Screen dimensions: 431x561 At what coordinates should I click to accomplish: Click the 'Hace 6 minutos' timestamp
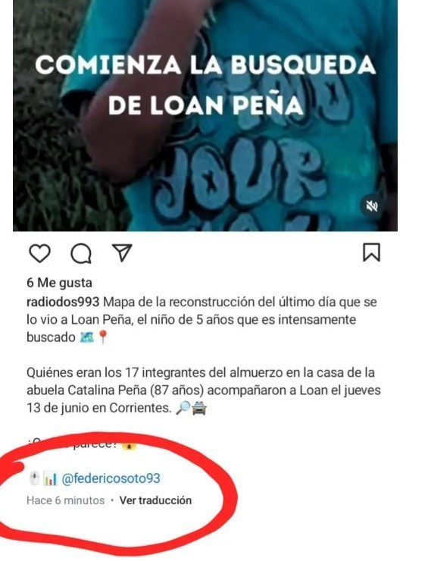pyautogui.click(x=65, y=500)
